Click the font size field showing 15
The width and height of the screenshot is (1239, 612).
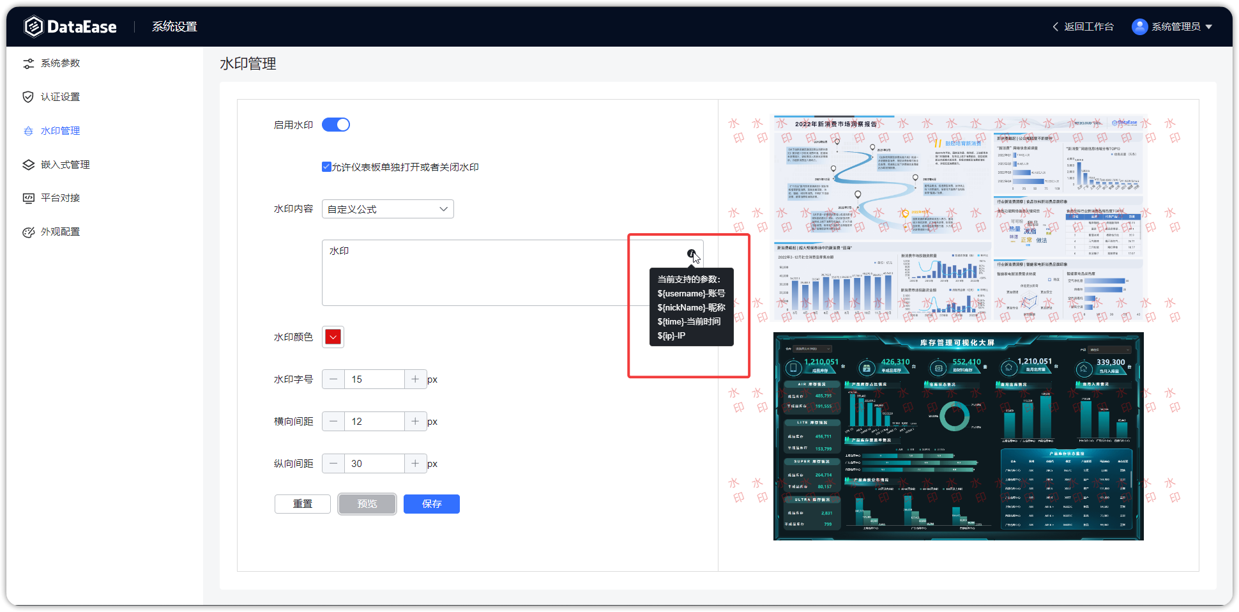point(374,379)
